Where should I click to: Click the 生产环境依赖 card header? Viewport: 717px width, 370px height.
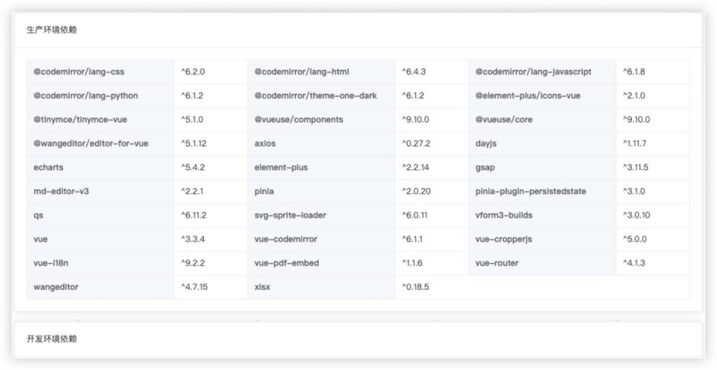(x=358, y=30)
